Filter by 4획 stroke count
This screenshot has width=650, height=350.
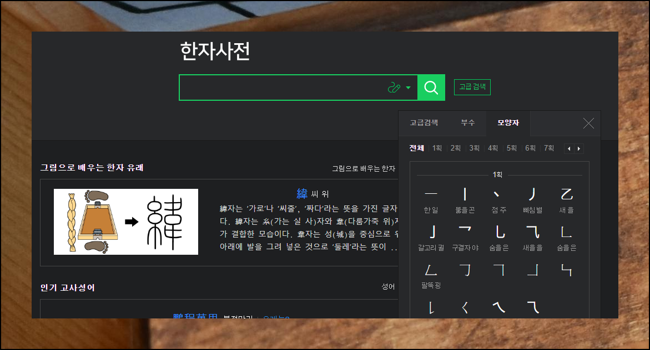pyautogui.click(x=493, y=148)
